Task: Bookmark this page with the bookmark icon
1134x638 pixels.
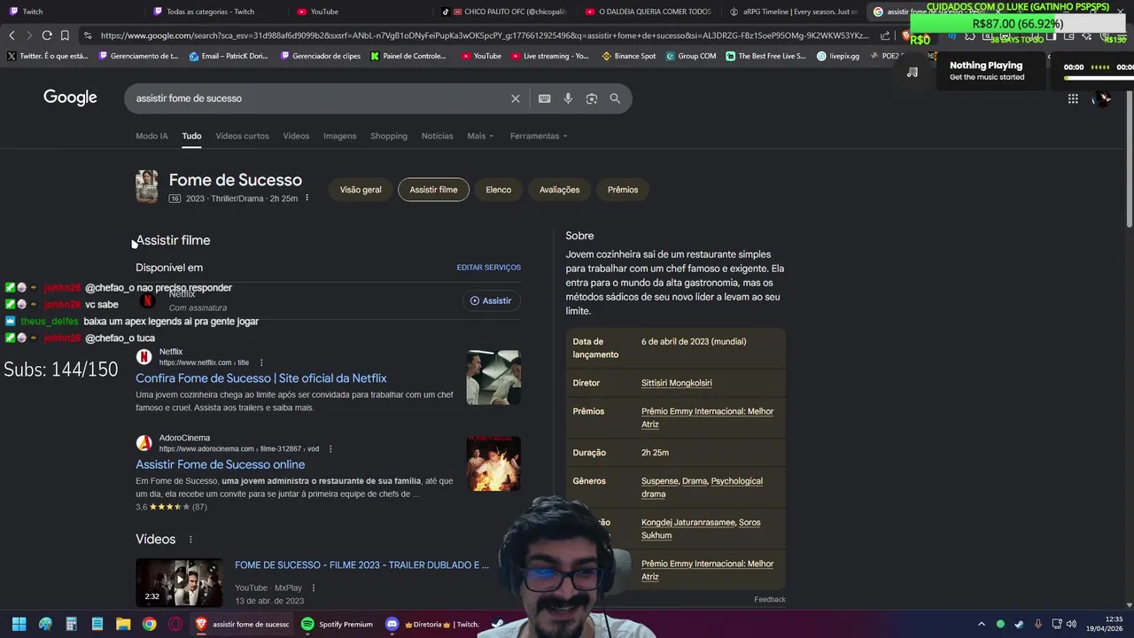Action: [x=65, y=35]
